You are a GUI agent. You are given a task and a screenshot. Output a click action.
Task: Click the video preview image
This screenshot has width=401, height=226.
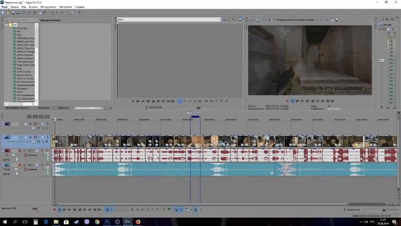click(310, 60)
